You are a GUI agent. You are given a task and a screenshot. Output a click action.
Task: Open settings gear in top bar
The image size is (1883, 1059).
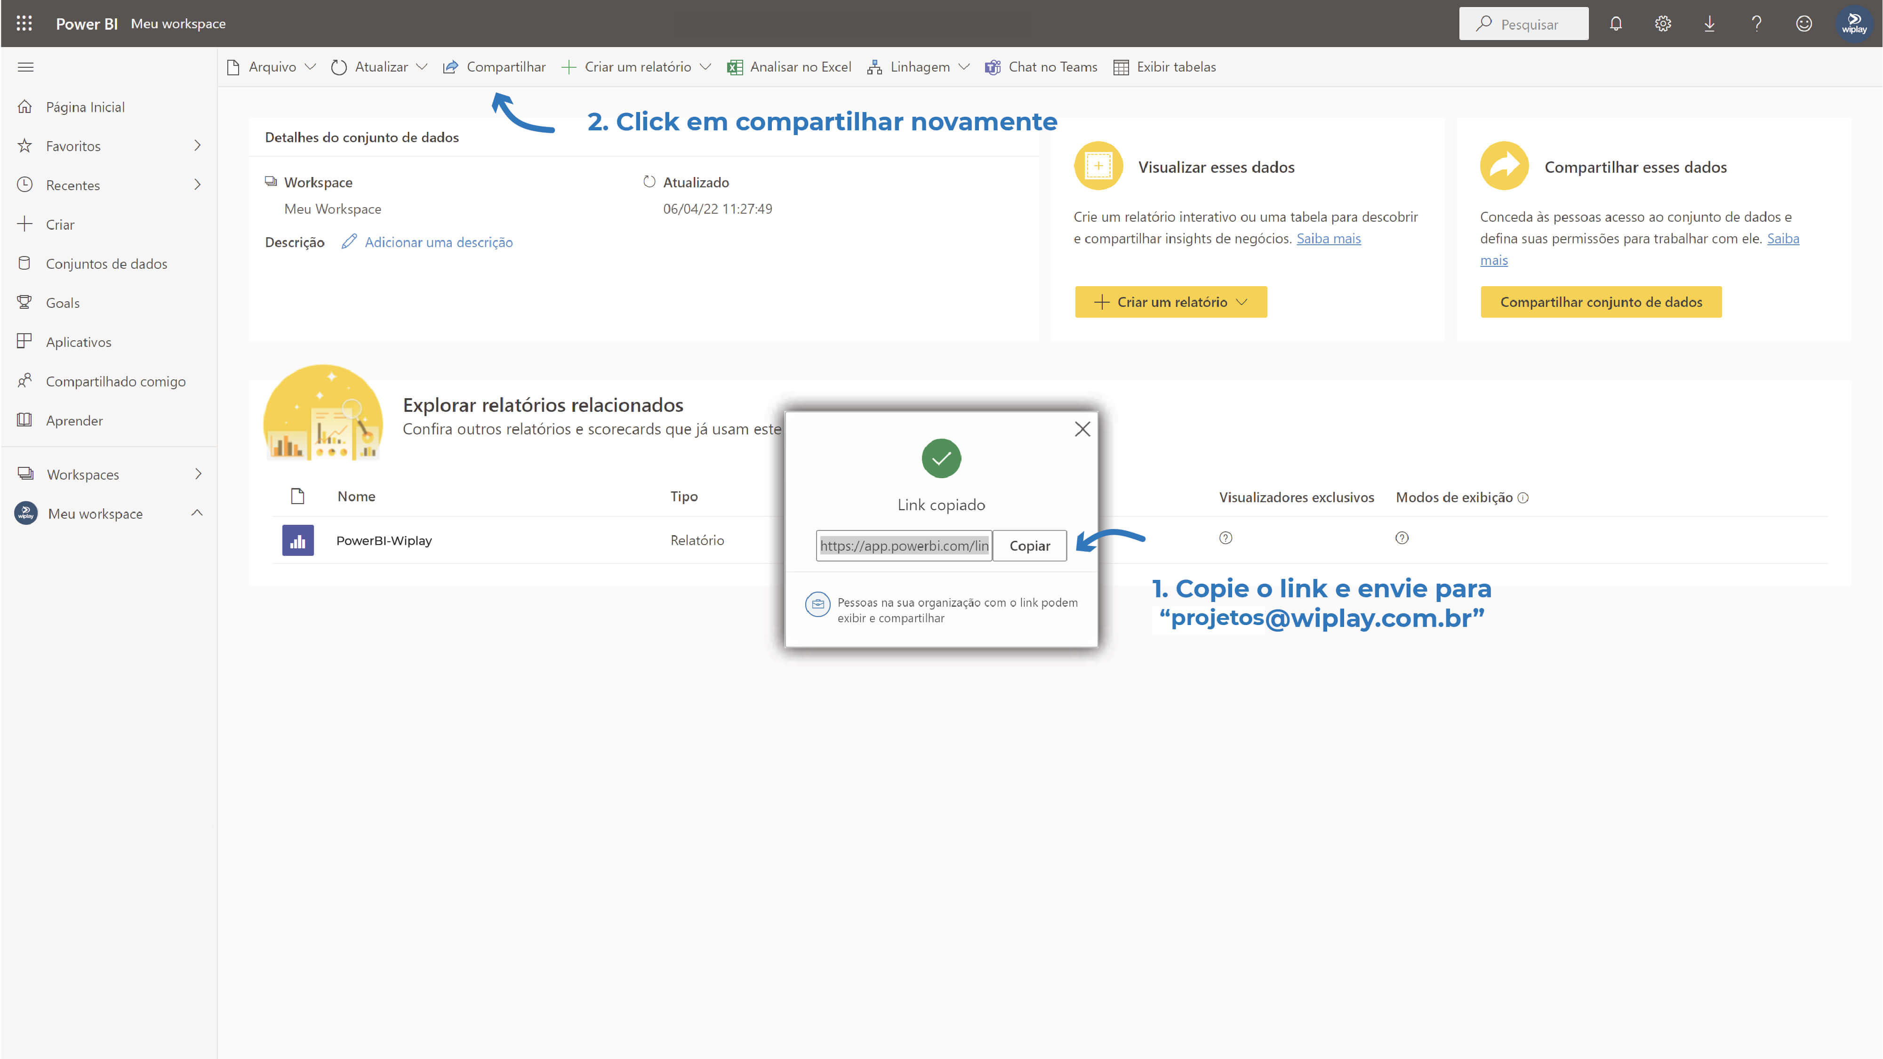click(x=1663, y=24)
